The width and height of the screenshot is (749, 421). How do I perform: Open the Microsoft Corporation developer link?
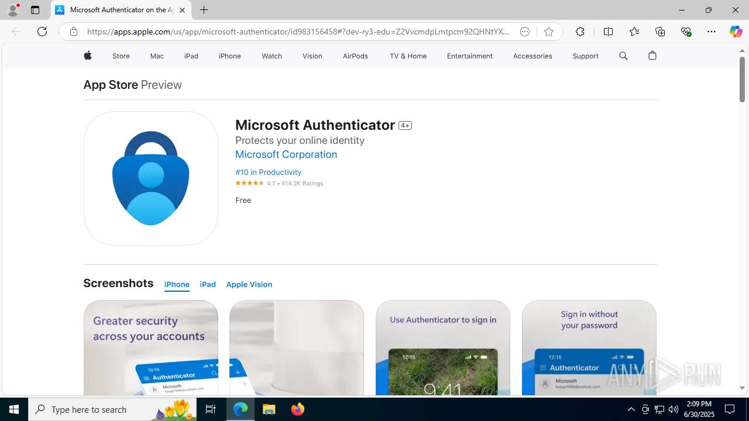pos(286,154)
